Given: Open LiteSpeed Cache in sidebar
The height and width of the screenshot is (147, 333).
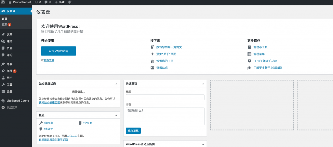Looking at the screenshot, I should (x=18, y=101).
